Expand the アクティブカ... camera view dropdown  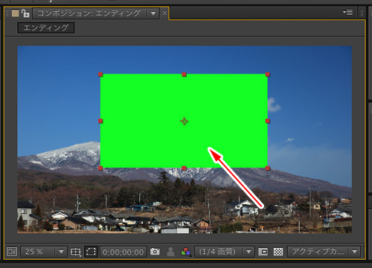(x=324, y=252)
